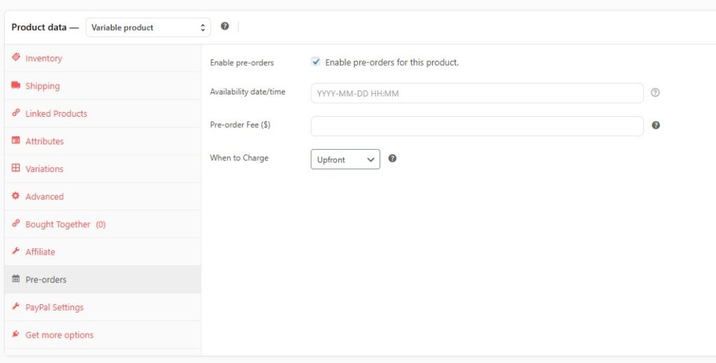Click the Linked Products link icon
Image resolution: width=716 pixels, height=363 pixels.
point(16,113)
